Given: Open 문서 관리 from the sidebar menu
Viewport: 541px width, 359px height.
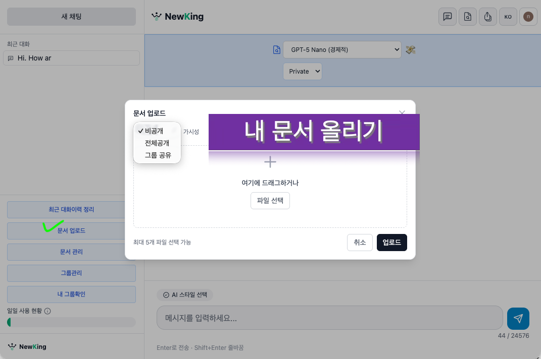Looking at the screenshot, I should 71,252.
